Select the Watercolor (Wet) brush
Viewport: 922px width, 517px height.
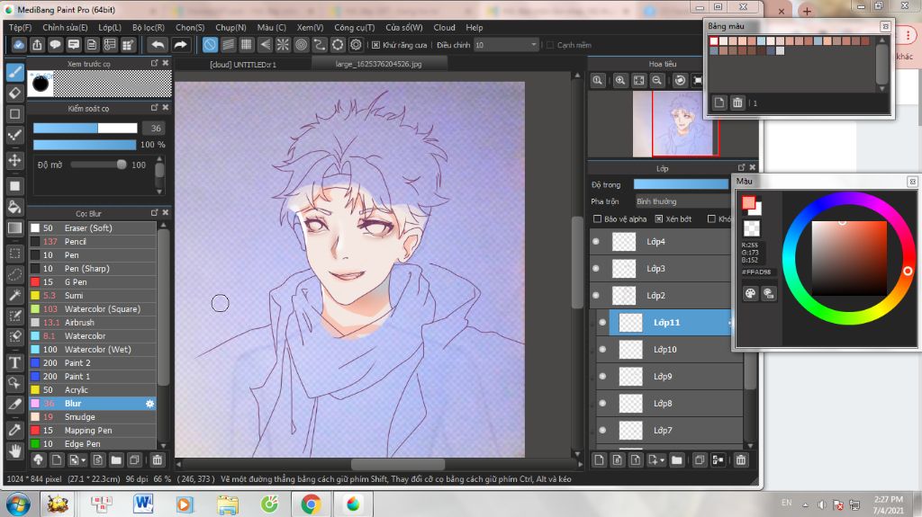[93, 350]
